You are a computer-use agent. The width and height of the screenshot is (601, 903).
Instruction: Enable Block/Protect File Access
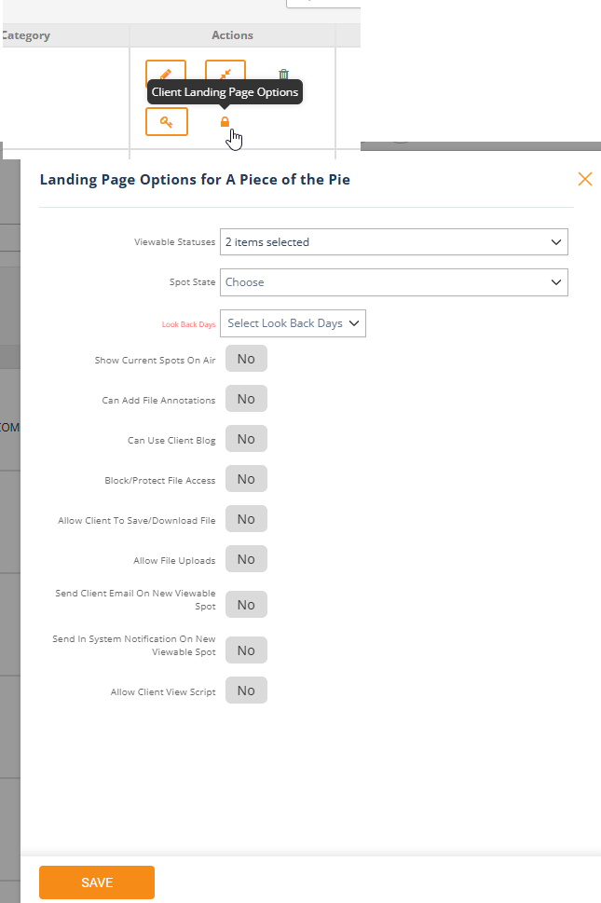(x=246, y=479)
